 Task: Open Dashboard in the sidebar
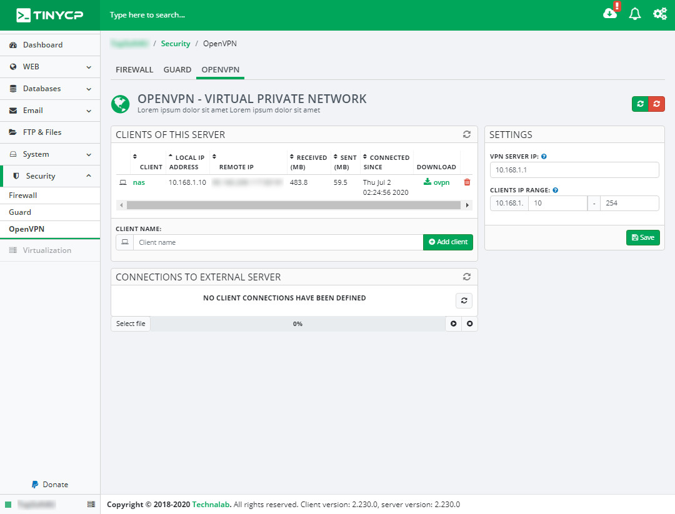pos(50,45)
